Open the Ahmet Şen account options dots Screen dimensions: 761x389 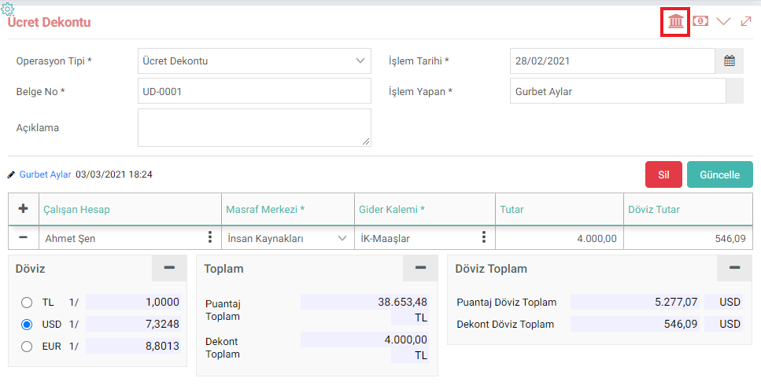209,237
